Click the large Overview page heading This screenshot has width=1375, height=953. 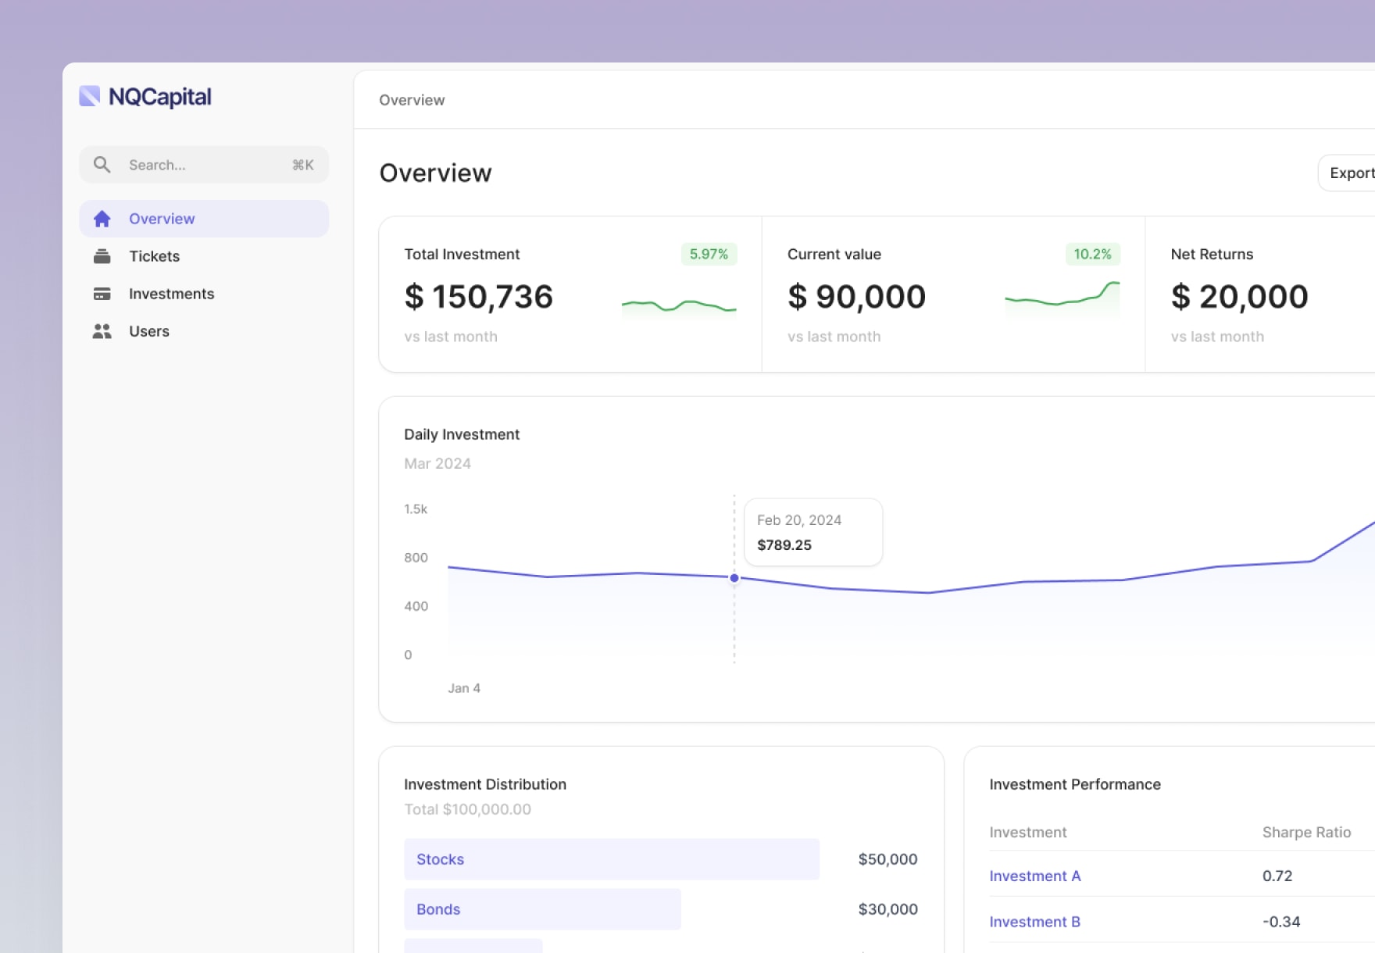[435, 173]
